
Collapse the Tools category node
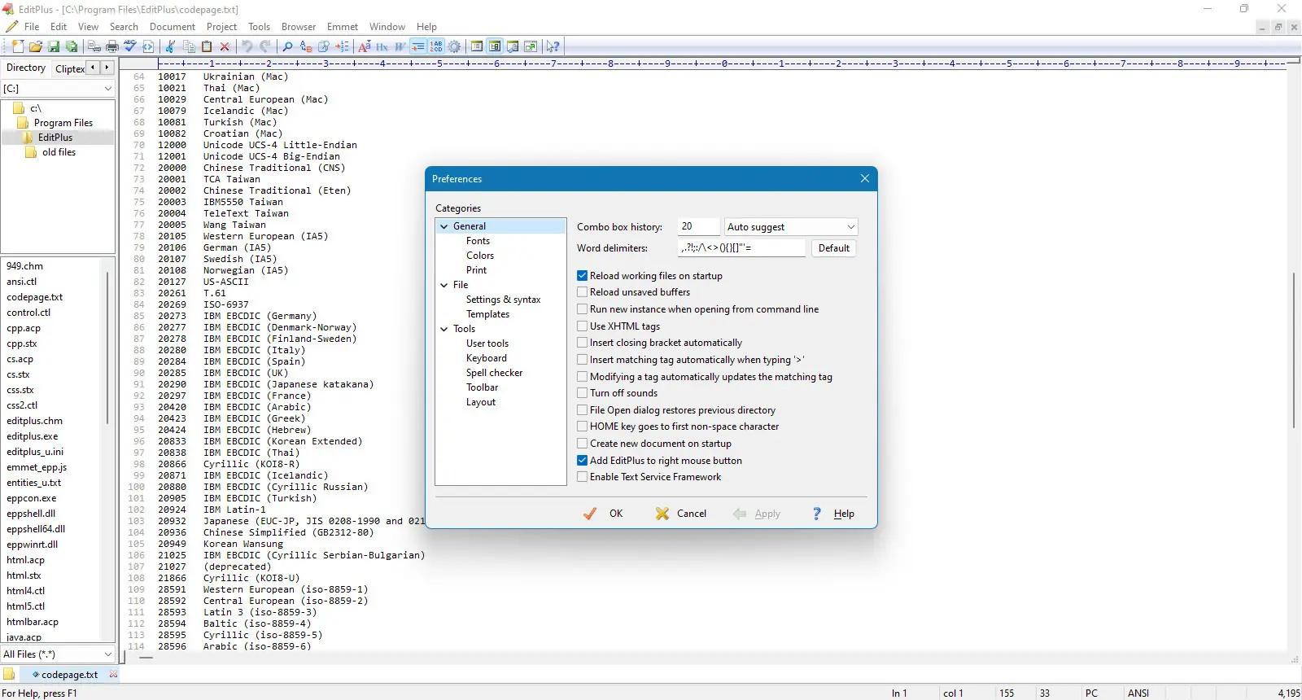(444, 329)
